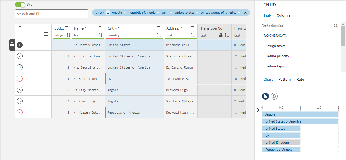Expand the chart panel side chevron

[x=258, y=110]
